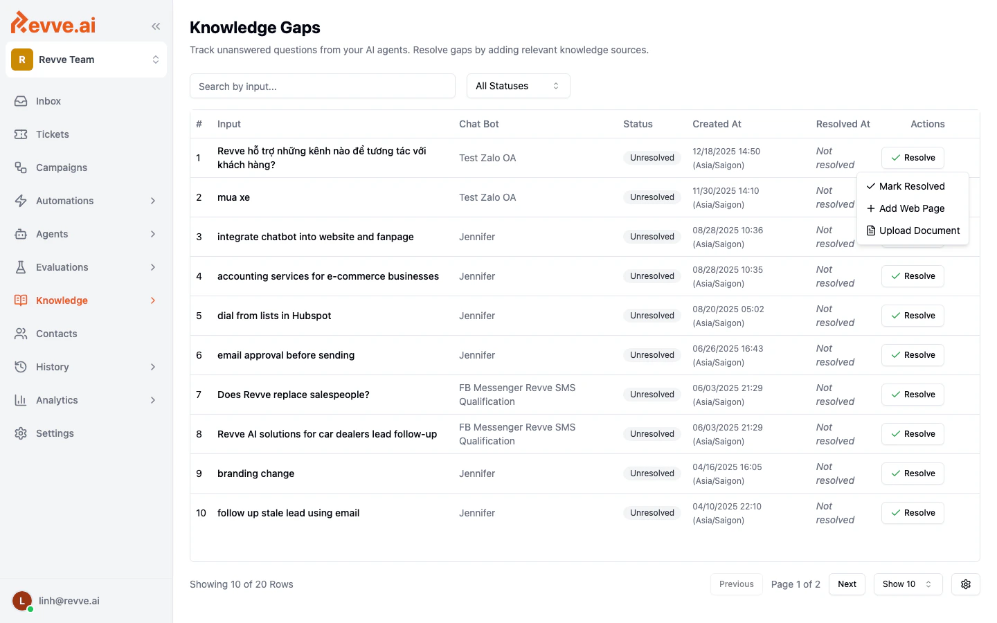Open table settings gear icon beside Show 10

966,584
